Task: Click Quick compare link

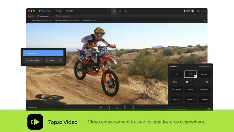Action: 204,66
